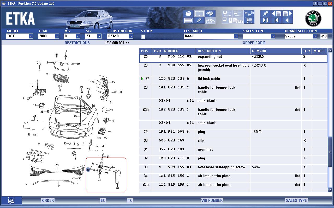
Task: Click SALES TYPE button in bottom bar
Action: 296,200
